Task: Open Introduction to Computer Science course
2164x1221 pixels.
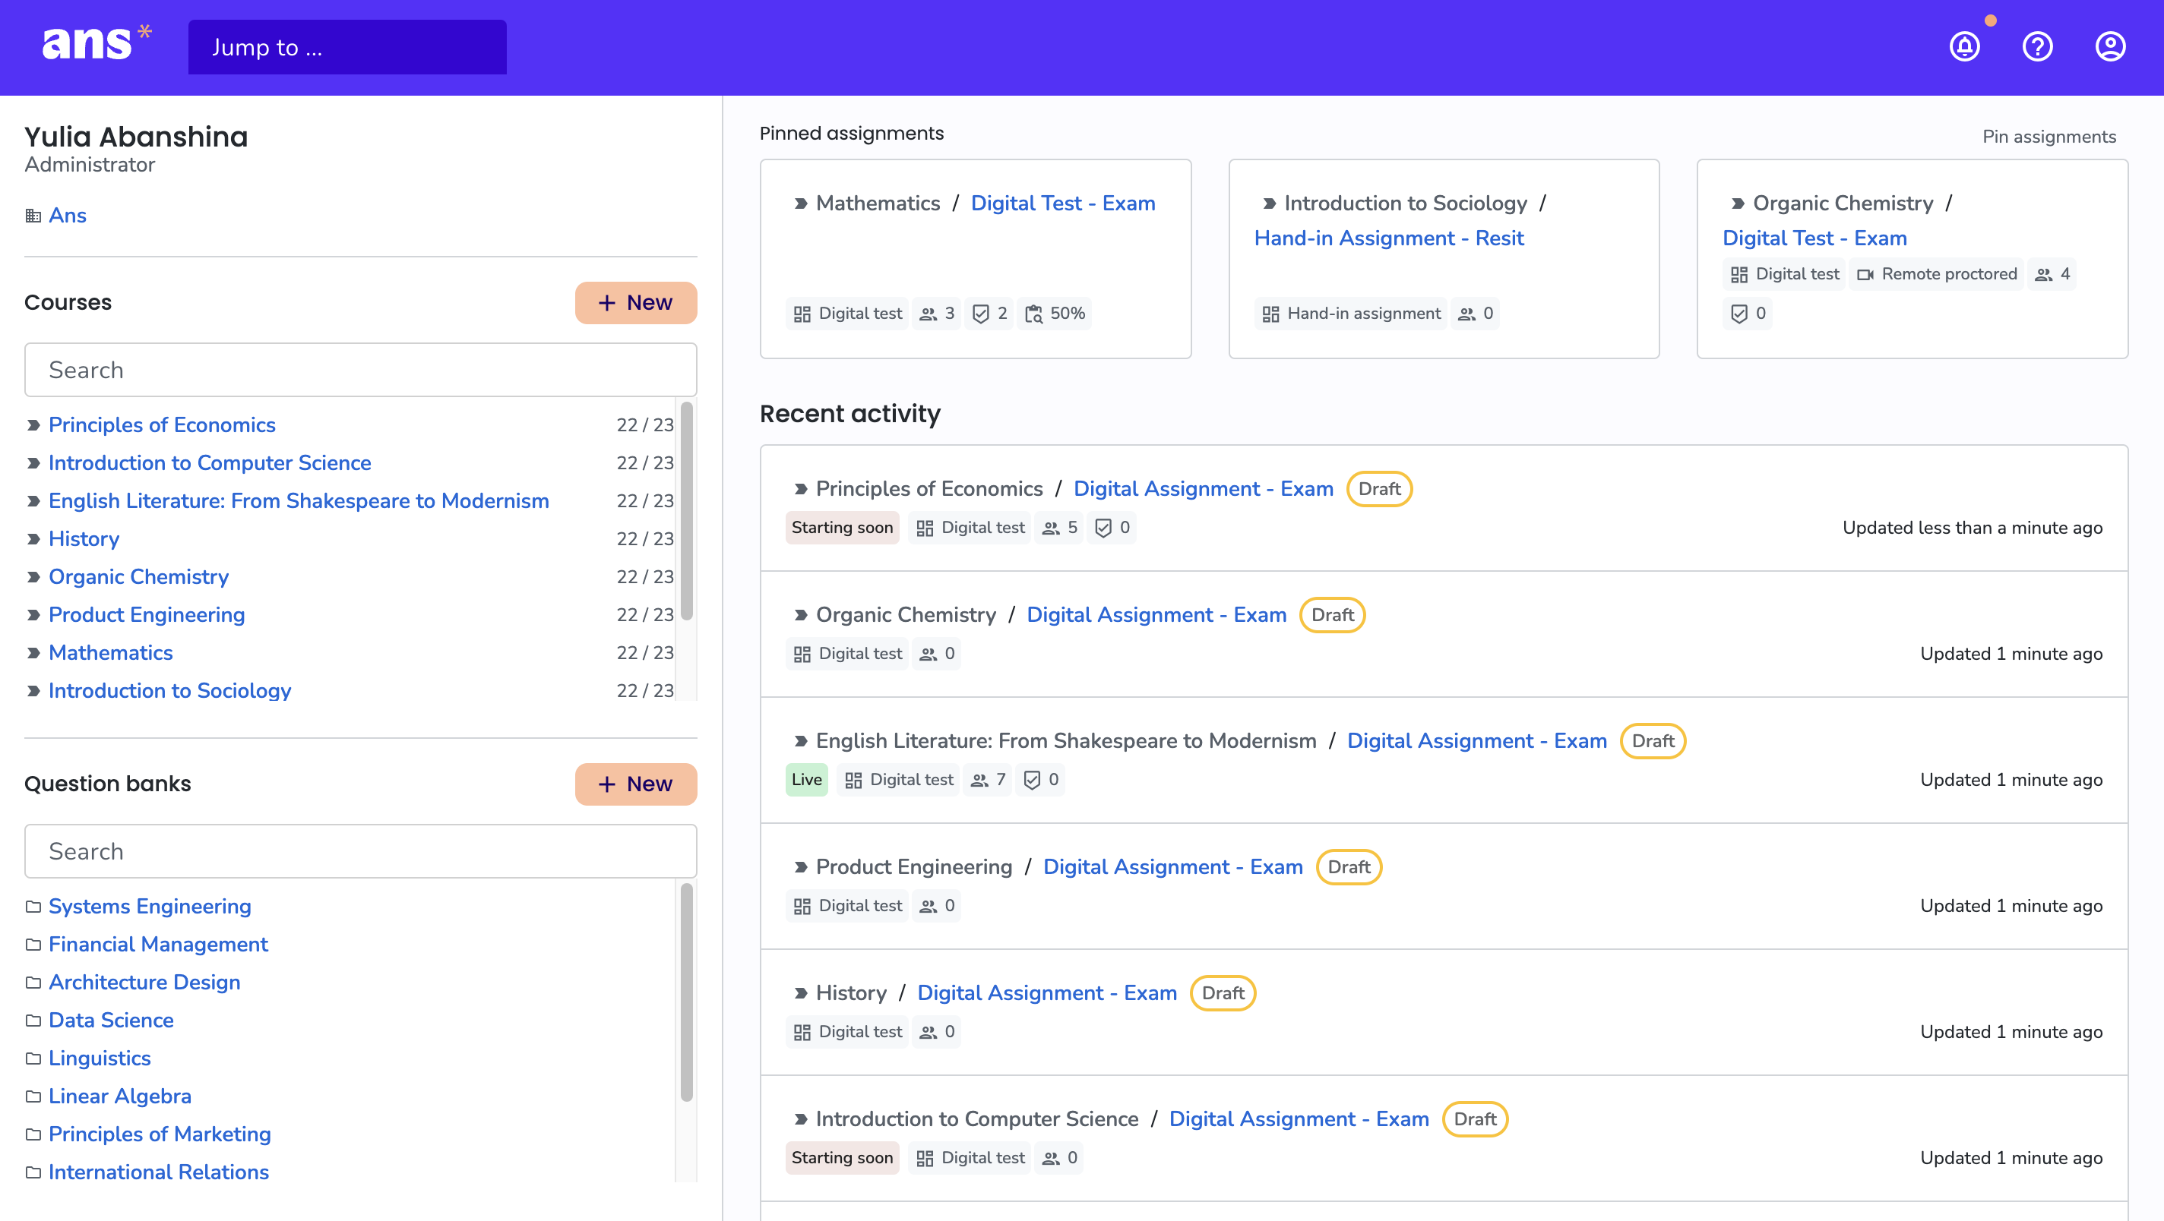Action: [x=209, y=462]
